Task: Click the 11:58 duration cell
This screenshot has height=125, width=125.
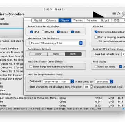Action: (x=99, y=98)
